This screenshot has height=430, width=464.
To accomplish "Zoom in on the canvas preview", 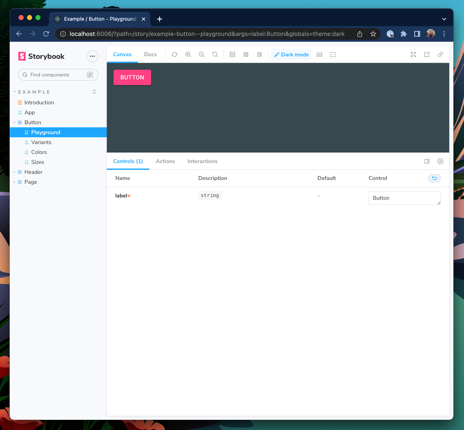I will 188,55.
